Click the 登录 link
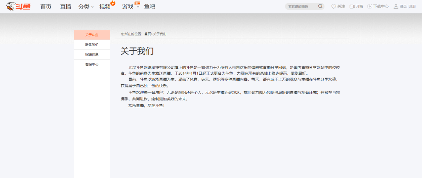 403,6
